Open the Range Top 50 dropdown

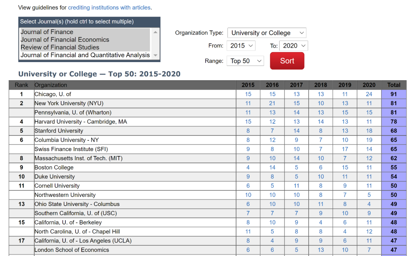245,61
